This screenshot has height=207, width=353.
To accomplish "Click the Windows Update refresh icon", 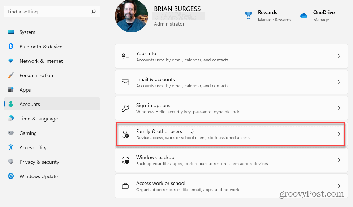I will pyautogui.click(x=11, y=176).
